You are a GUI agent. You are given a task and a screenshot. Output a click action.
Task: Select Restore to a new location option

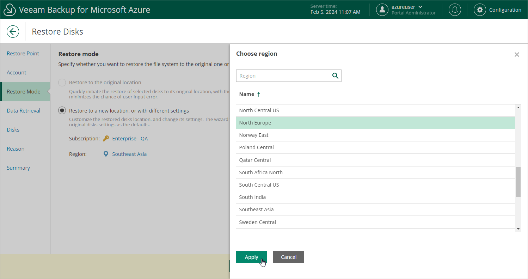pos(62,111)
